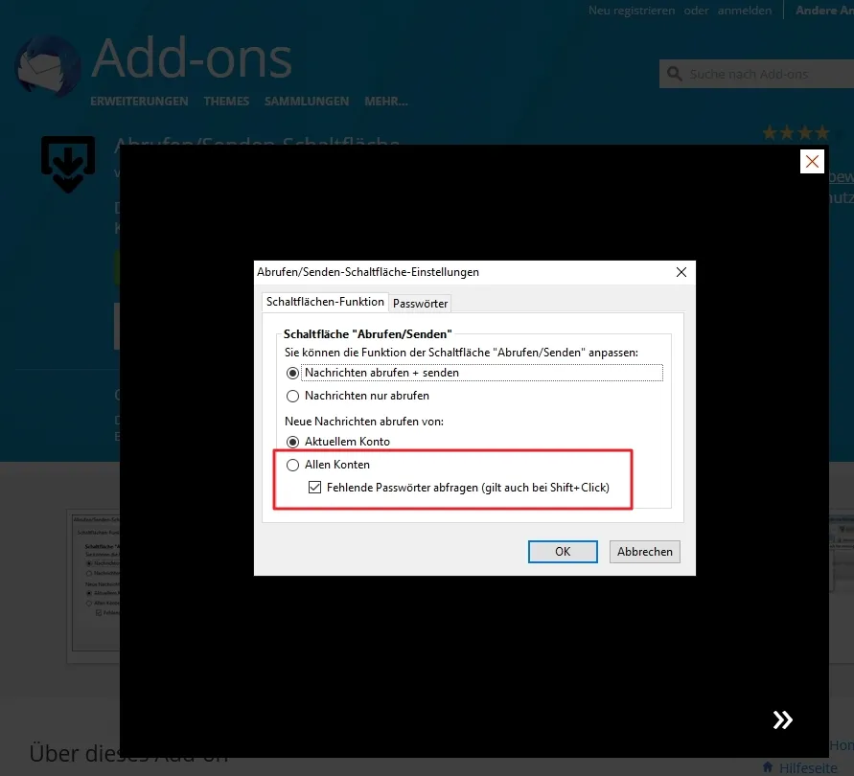Click the 'Schaltfläche "Abrufen/Senden"' group heading

click(x=368, y=333)
